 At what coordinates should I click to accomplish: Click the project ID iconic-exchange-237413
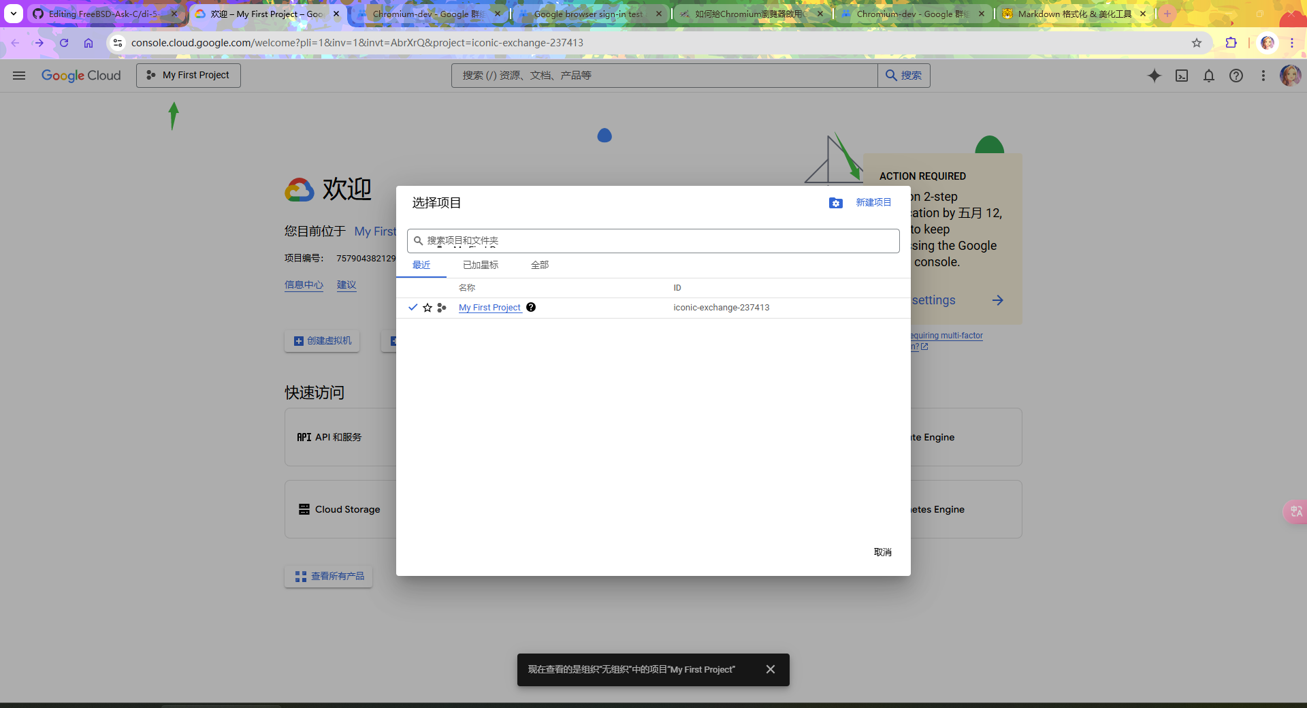pyautogui.click(x=722, y=308)
